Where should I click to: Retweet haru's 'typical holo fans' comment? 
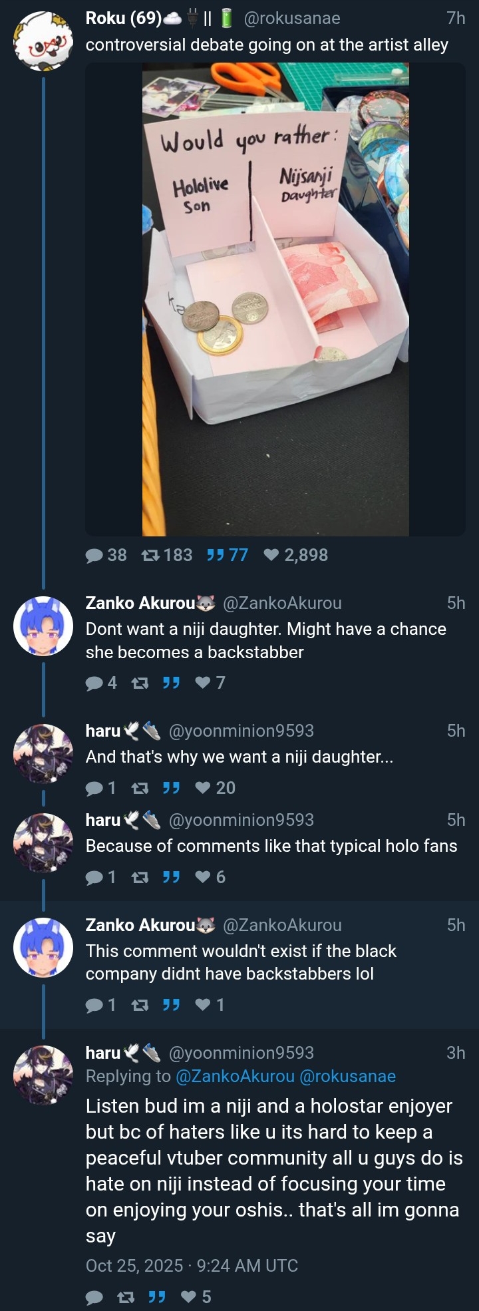click(x=140, y=877)
